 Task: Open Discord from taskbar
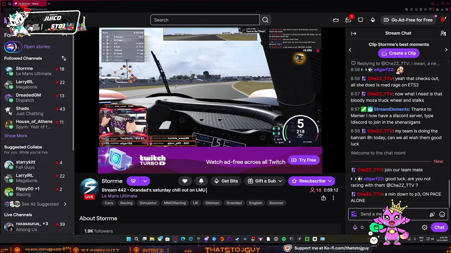(206, 239)
